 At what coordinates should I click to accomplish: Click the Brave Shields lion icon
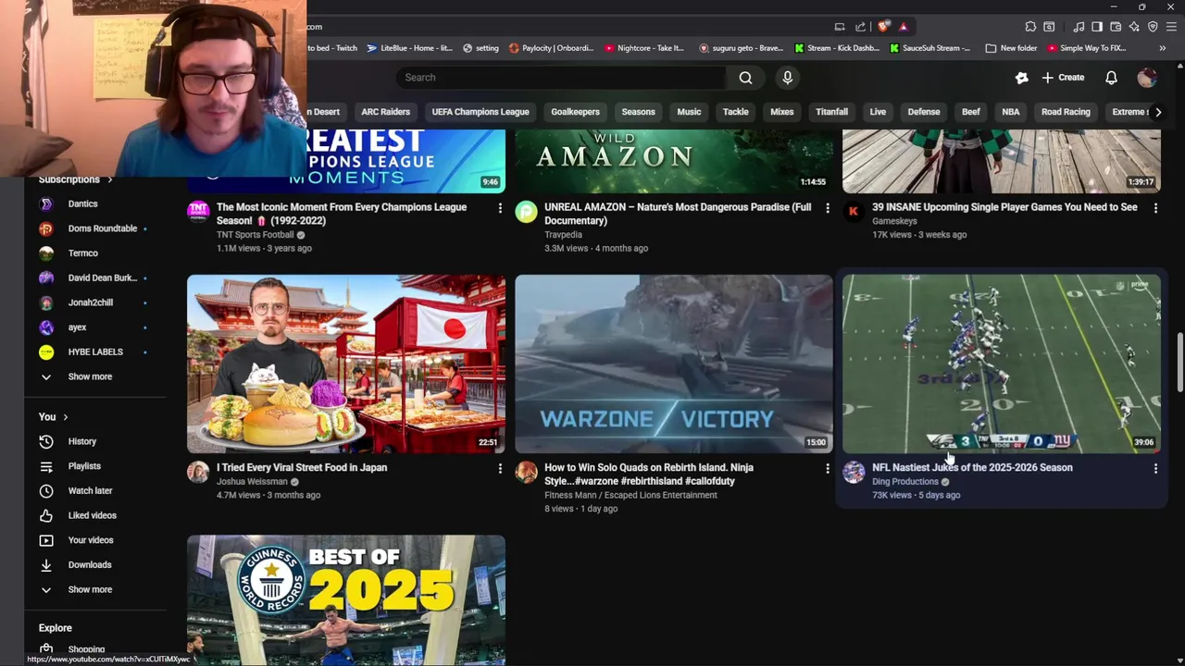884,27
